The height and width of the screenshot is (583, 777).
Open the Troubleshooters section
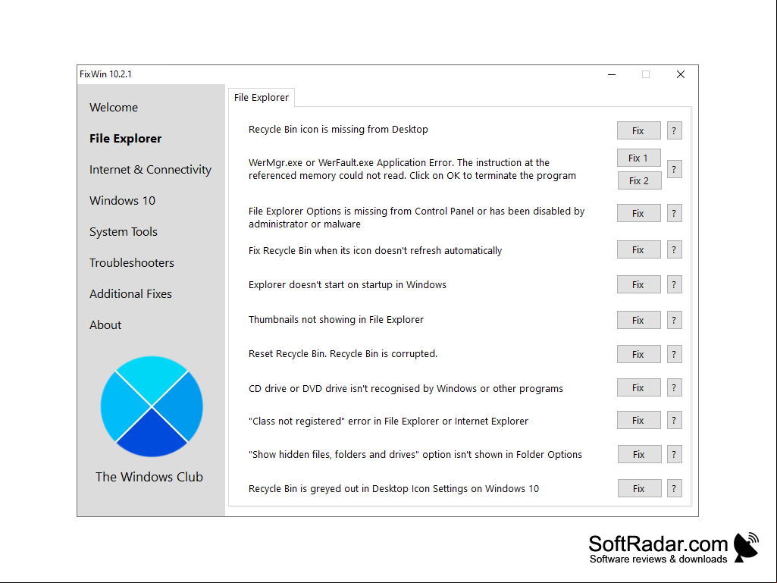tap(132, 263)
